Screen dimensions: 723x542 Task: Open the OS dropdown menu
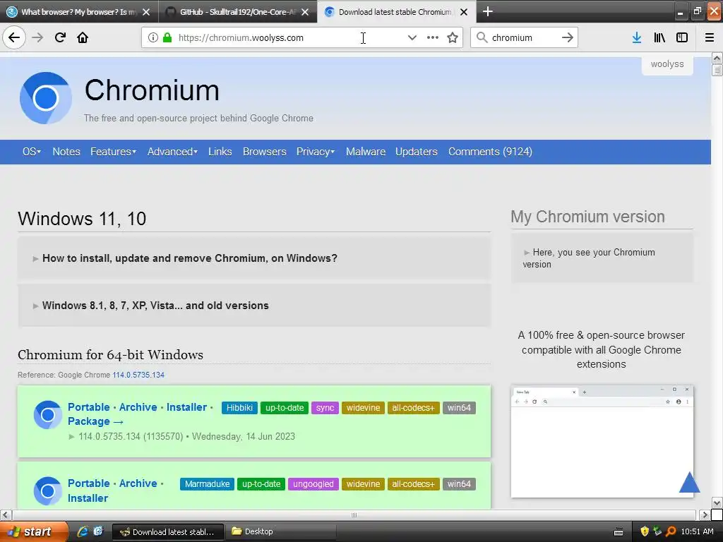pyautogui.click(x=32, y=152)
